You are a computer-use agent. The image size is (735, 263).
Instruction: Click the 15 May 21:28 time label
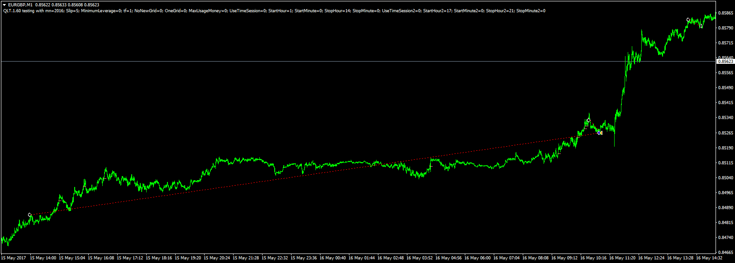click(x=246, y=258)
